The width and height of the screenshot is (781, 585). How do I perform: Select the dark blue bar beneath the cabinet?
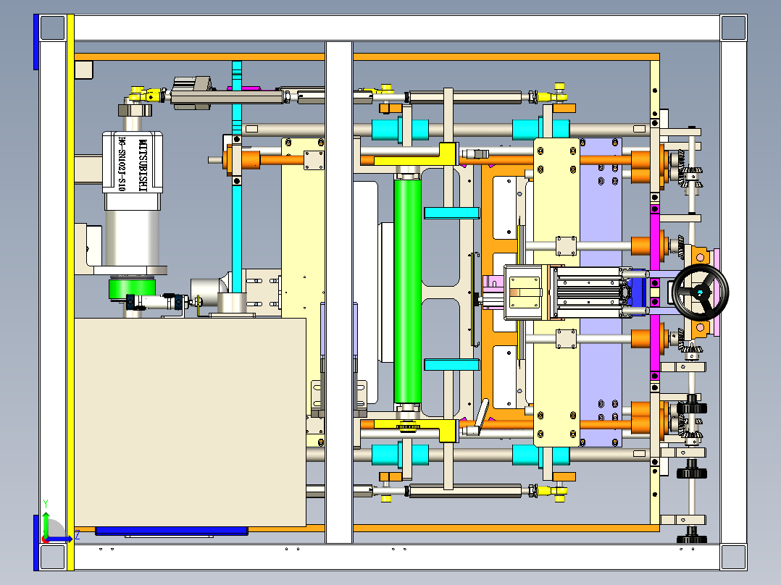[171, 531]
